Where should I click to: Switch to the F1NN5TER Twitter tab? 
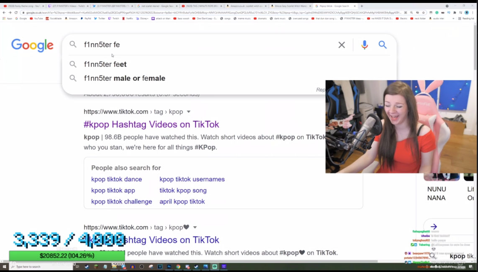pyautogui.click(x=113, y=6)
